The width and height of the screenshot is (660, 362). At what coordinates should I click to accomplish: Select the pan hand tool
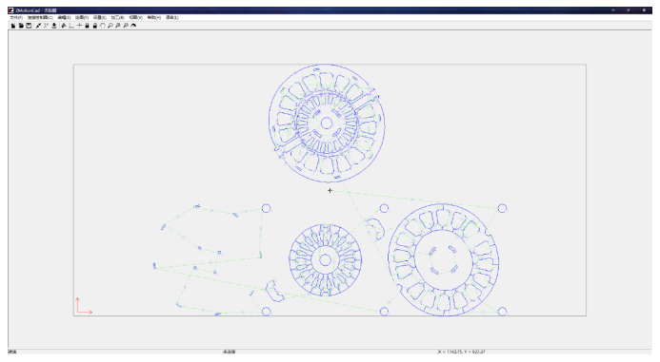point(102,26)
